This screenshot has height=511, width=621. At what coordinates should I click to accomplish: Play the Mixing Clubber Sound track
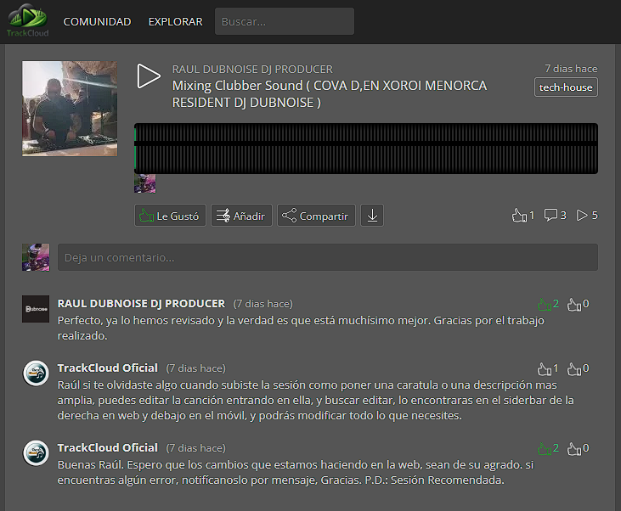[x=149, y=76]
